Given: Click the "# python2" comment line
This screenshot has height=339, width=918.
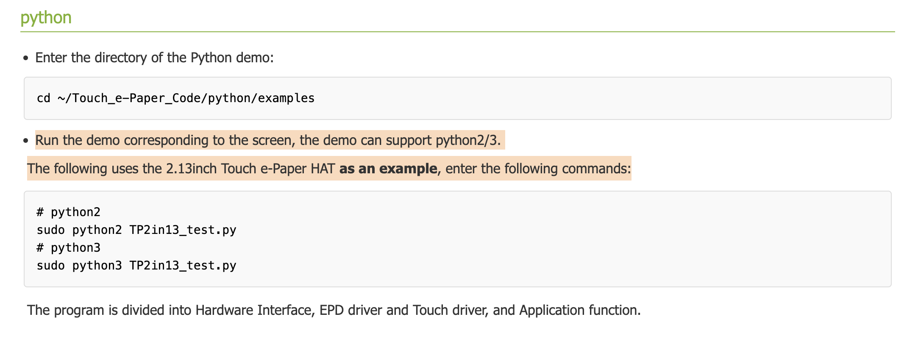Looking at the screenshot, I should pyautogui.click(x=68, y=212).
